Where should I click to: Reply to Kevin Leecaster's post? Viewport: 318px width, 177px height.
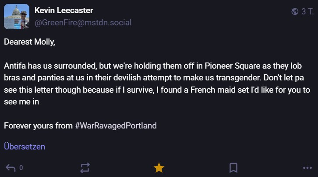tap(10, 167)
